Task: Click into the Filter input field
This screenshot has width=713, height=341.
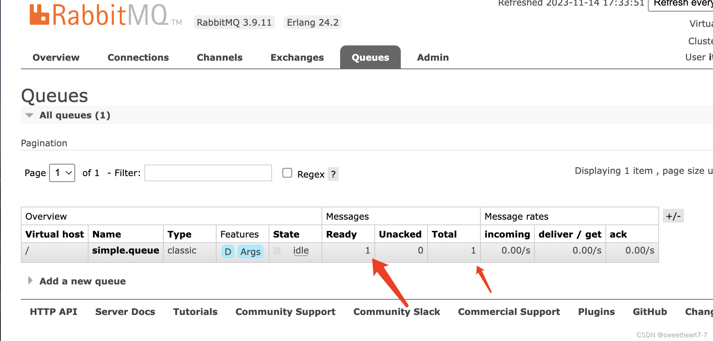Action: click(x=208, y=173)
